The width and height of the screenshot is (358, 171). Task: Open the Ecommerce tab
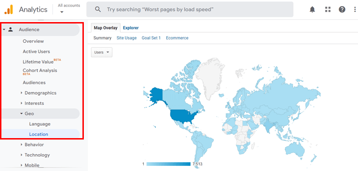coord(177,38)
